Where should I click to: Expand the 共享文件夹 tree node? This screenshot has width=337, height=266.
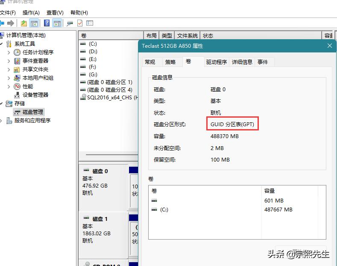[x=9, y=69]
